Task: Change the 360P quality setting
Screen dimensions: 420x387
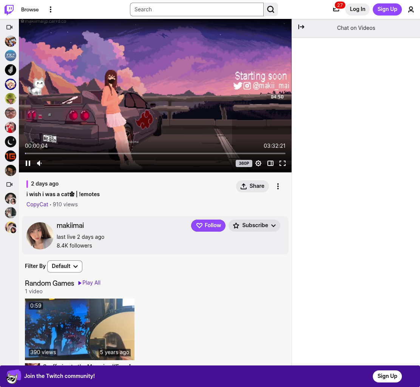Action: 244,163
